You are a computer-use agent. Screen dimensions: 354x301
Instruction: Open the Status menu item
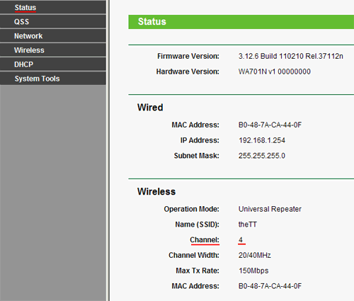[x=53, y=7]
